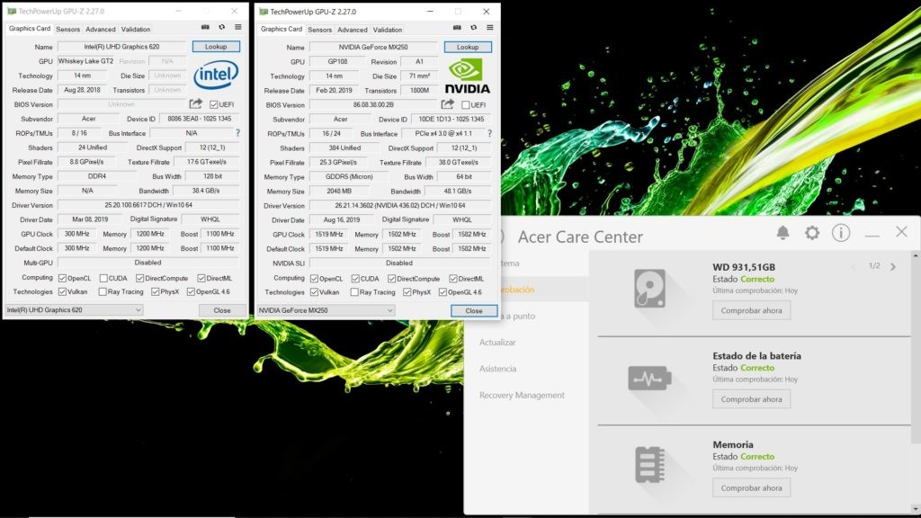This screenshot has height=518, width=921.
Task: Minimize the Acer Care Center window
Action: (x=872, y=235)
